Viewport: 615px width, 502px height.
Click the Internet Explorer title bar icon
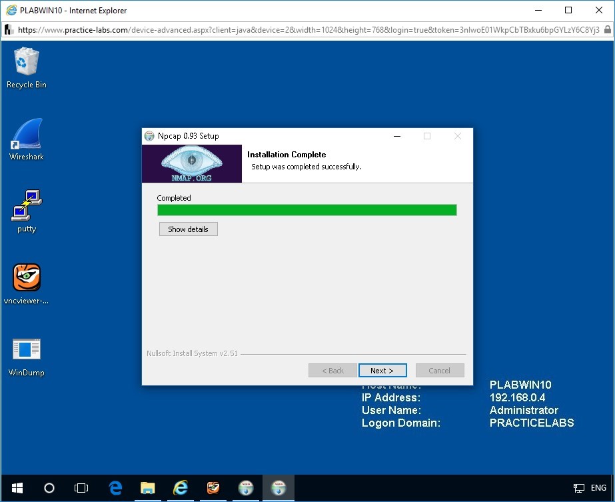point(11,10)
